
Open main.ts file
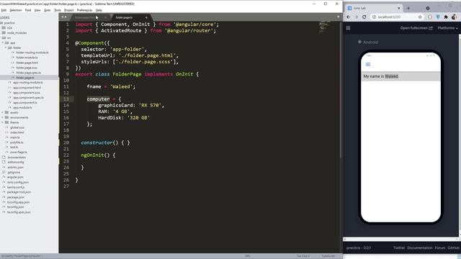[x=14, y=137]
